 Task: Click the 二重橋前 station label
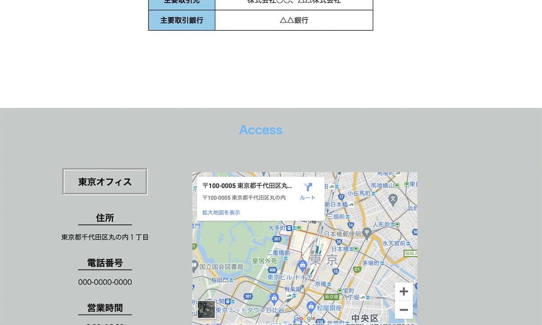(x=279, y=253)
